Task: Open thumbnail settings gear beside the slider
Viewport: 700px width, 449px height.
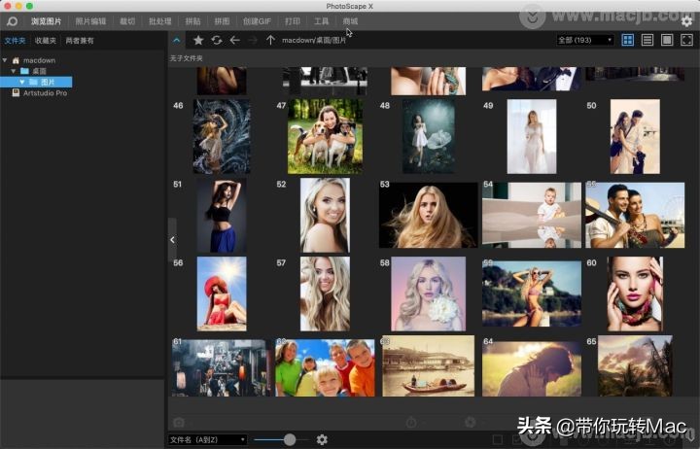Action: tap(322, 439)
